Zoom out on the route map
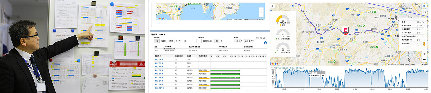The height and width of the screenshot is (93, 431). click(424, 59)
